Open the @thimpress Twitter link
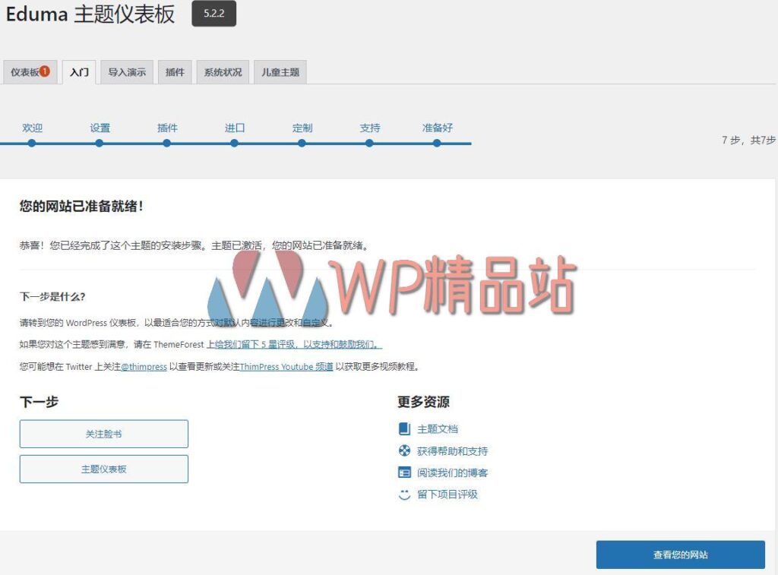 click(x=144, y=367)
